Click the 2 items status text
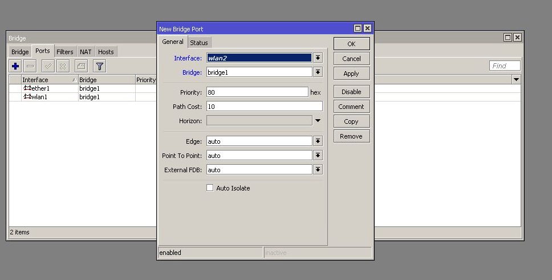 coord(20,232)
